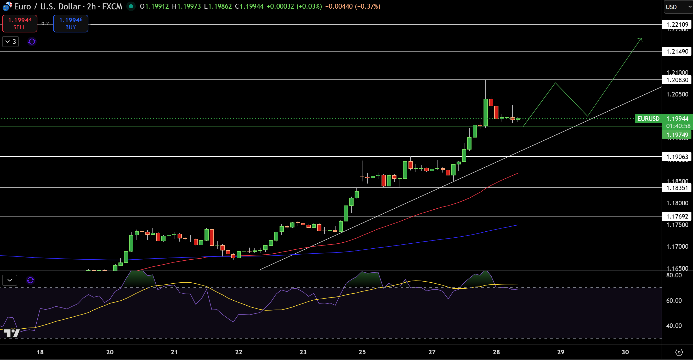Click the RSI pane purple refresh icon
The width and height of the screenshot is (693, 360).
(x=30, y=280)
